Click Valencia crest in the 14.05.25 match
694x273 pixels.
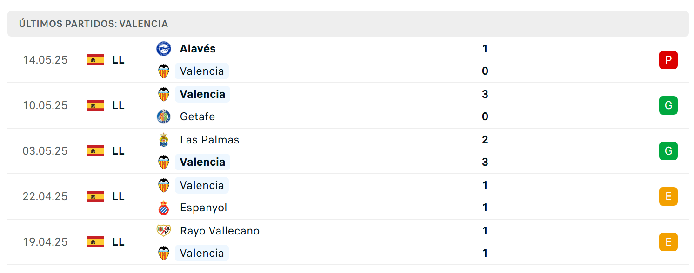click(164, 71)
